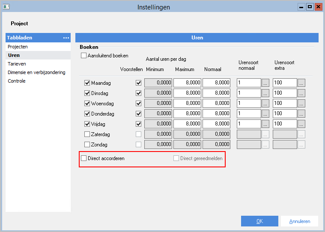Click Normaal hours field for Woensdag

tap(216, 103)
